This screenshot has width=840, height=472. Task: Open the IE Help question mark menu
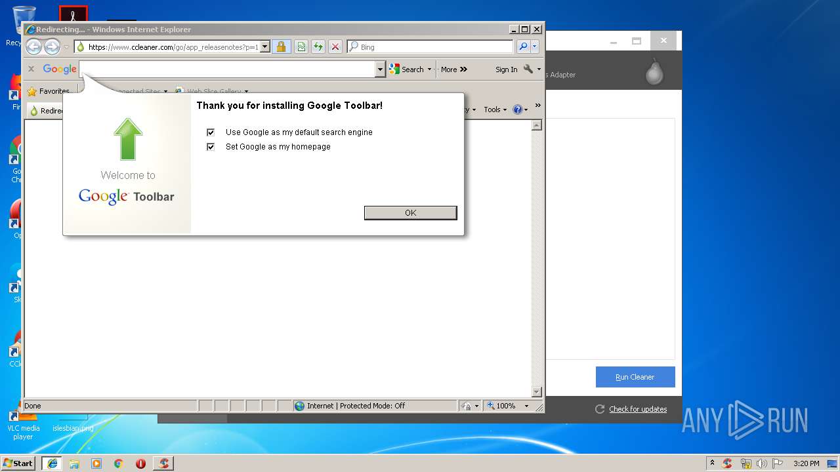coord(520,110)
